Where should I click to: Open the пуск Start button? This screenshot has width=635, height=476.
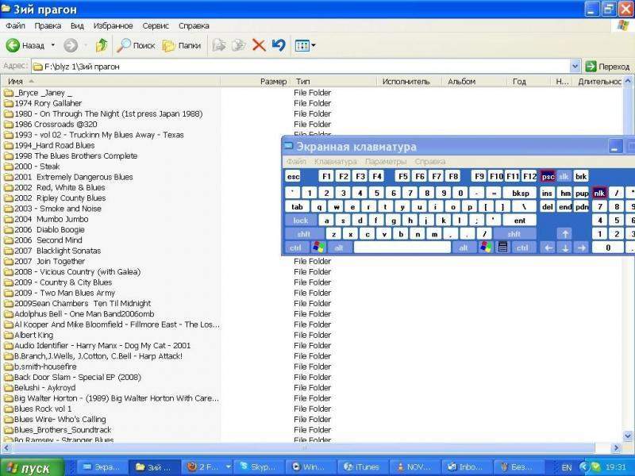point(32,467)
